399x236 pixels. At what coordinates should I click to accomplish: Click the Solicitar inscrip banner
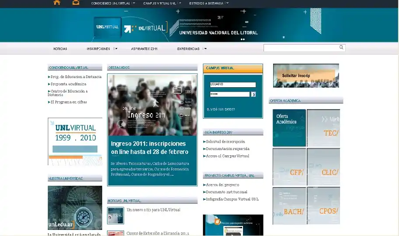tap(306, 76)
